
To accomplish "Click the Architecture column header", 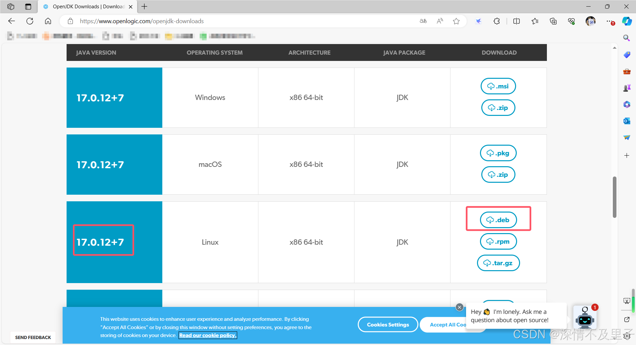I will 309,53.
